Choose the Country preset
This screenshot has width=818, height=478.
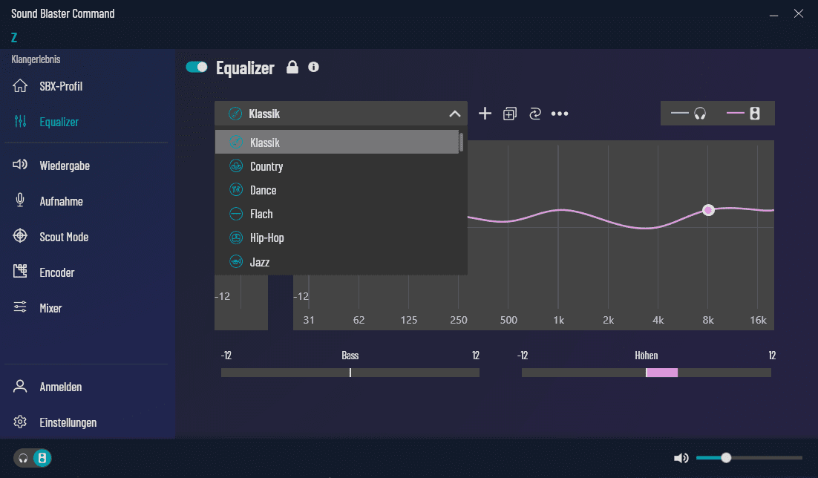[337, 166]
